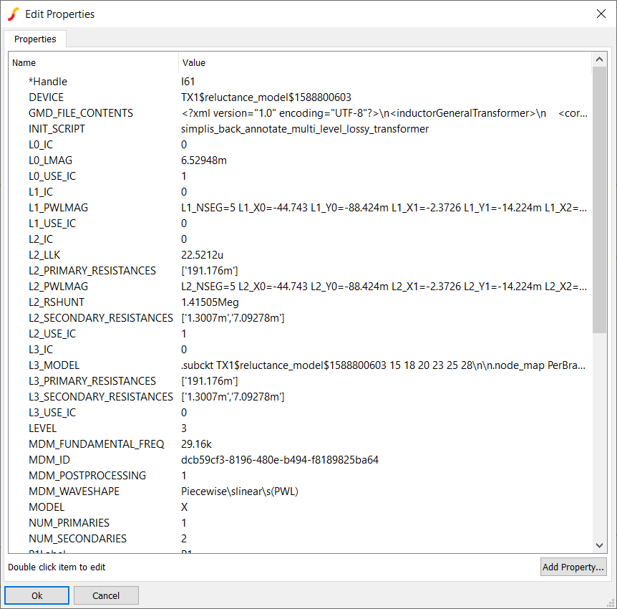
Task: Close the Edit Properties dialog
Action: 601,14
